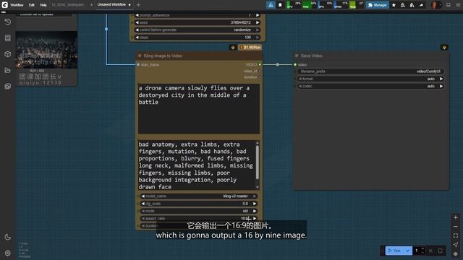Zoom in on canvas with plus

coord(456,217)
